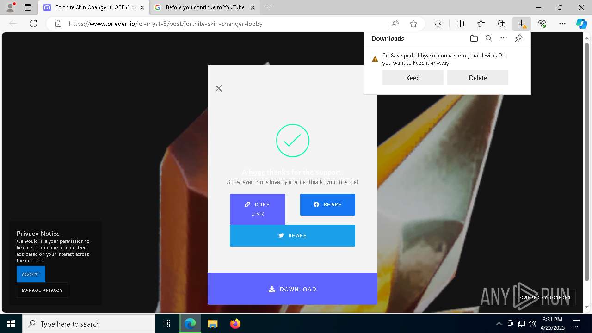This screenshot has width=592, height=333.
Task: Show hidden system tray icons
Action: [499, 324]
